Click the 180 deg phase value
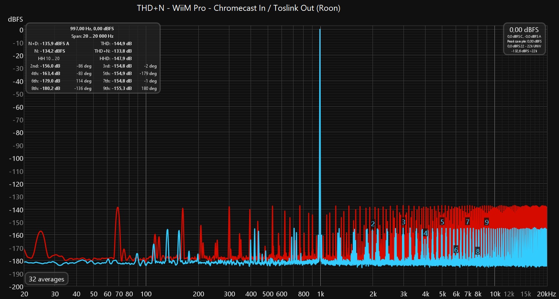 click(x=150, y=88)
